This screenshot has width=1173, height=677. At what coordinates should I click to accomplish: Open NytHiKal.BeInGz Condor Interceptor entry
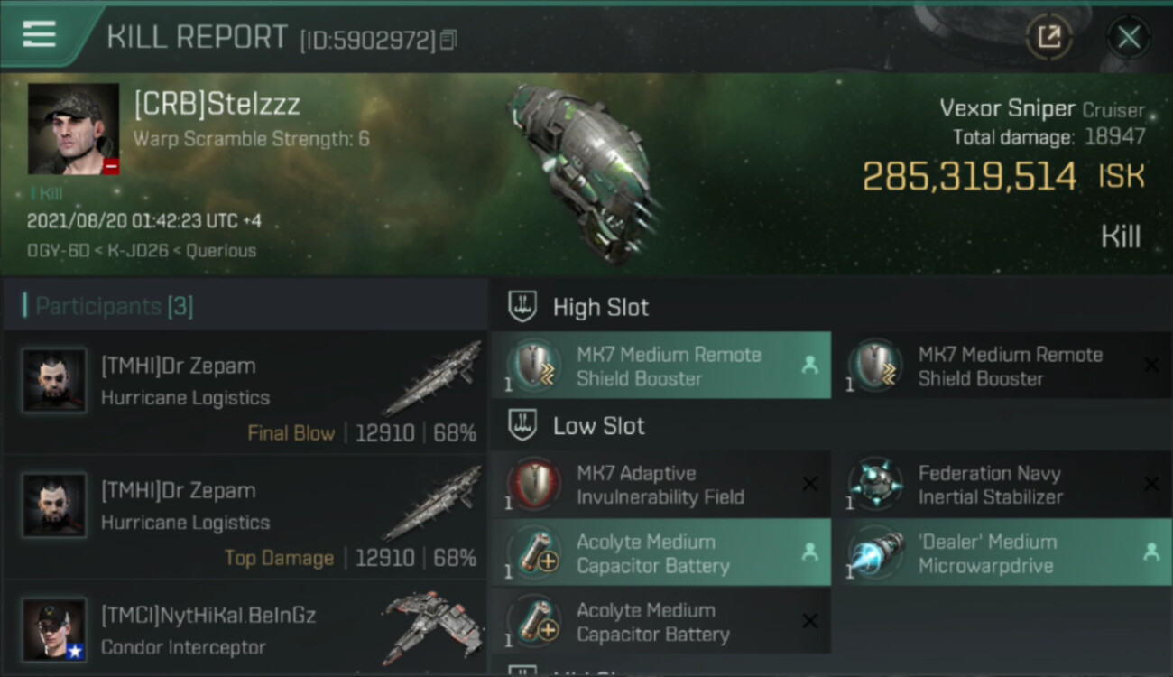tap(245, 628)
